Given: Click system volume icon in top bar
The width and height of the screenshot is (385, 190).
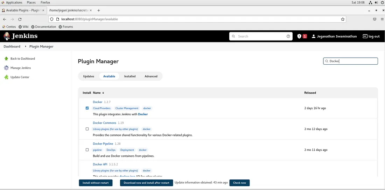Looking at the screenshot, I should point(376,2).
